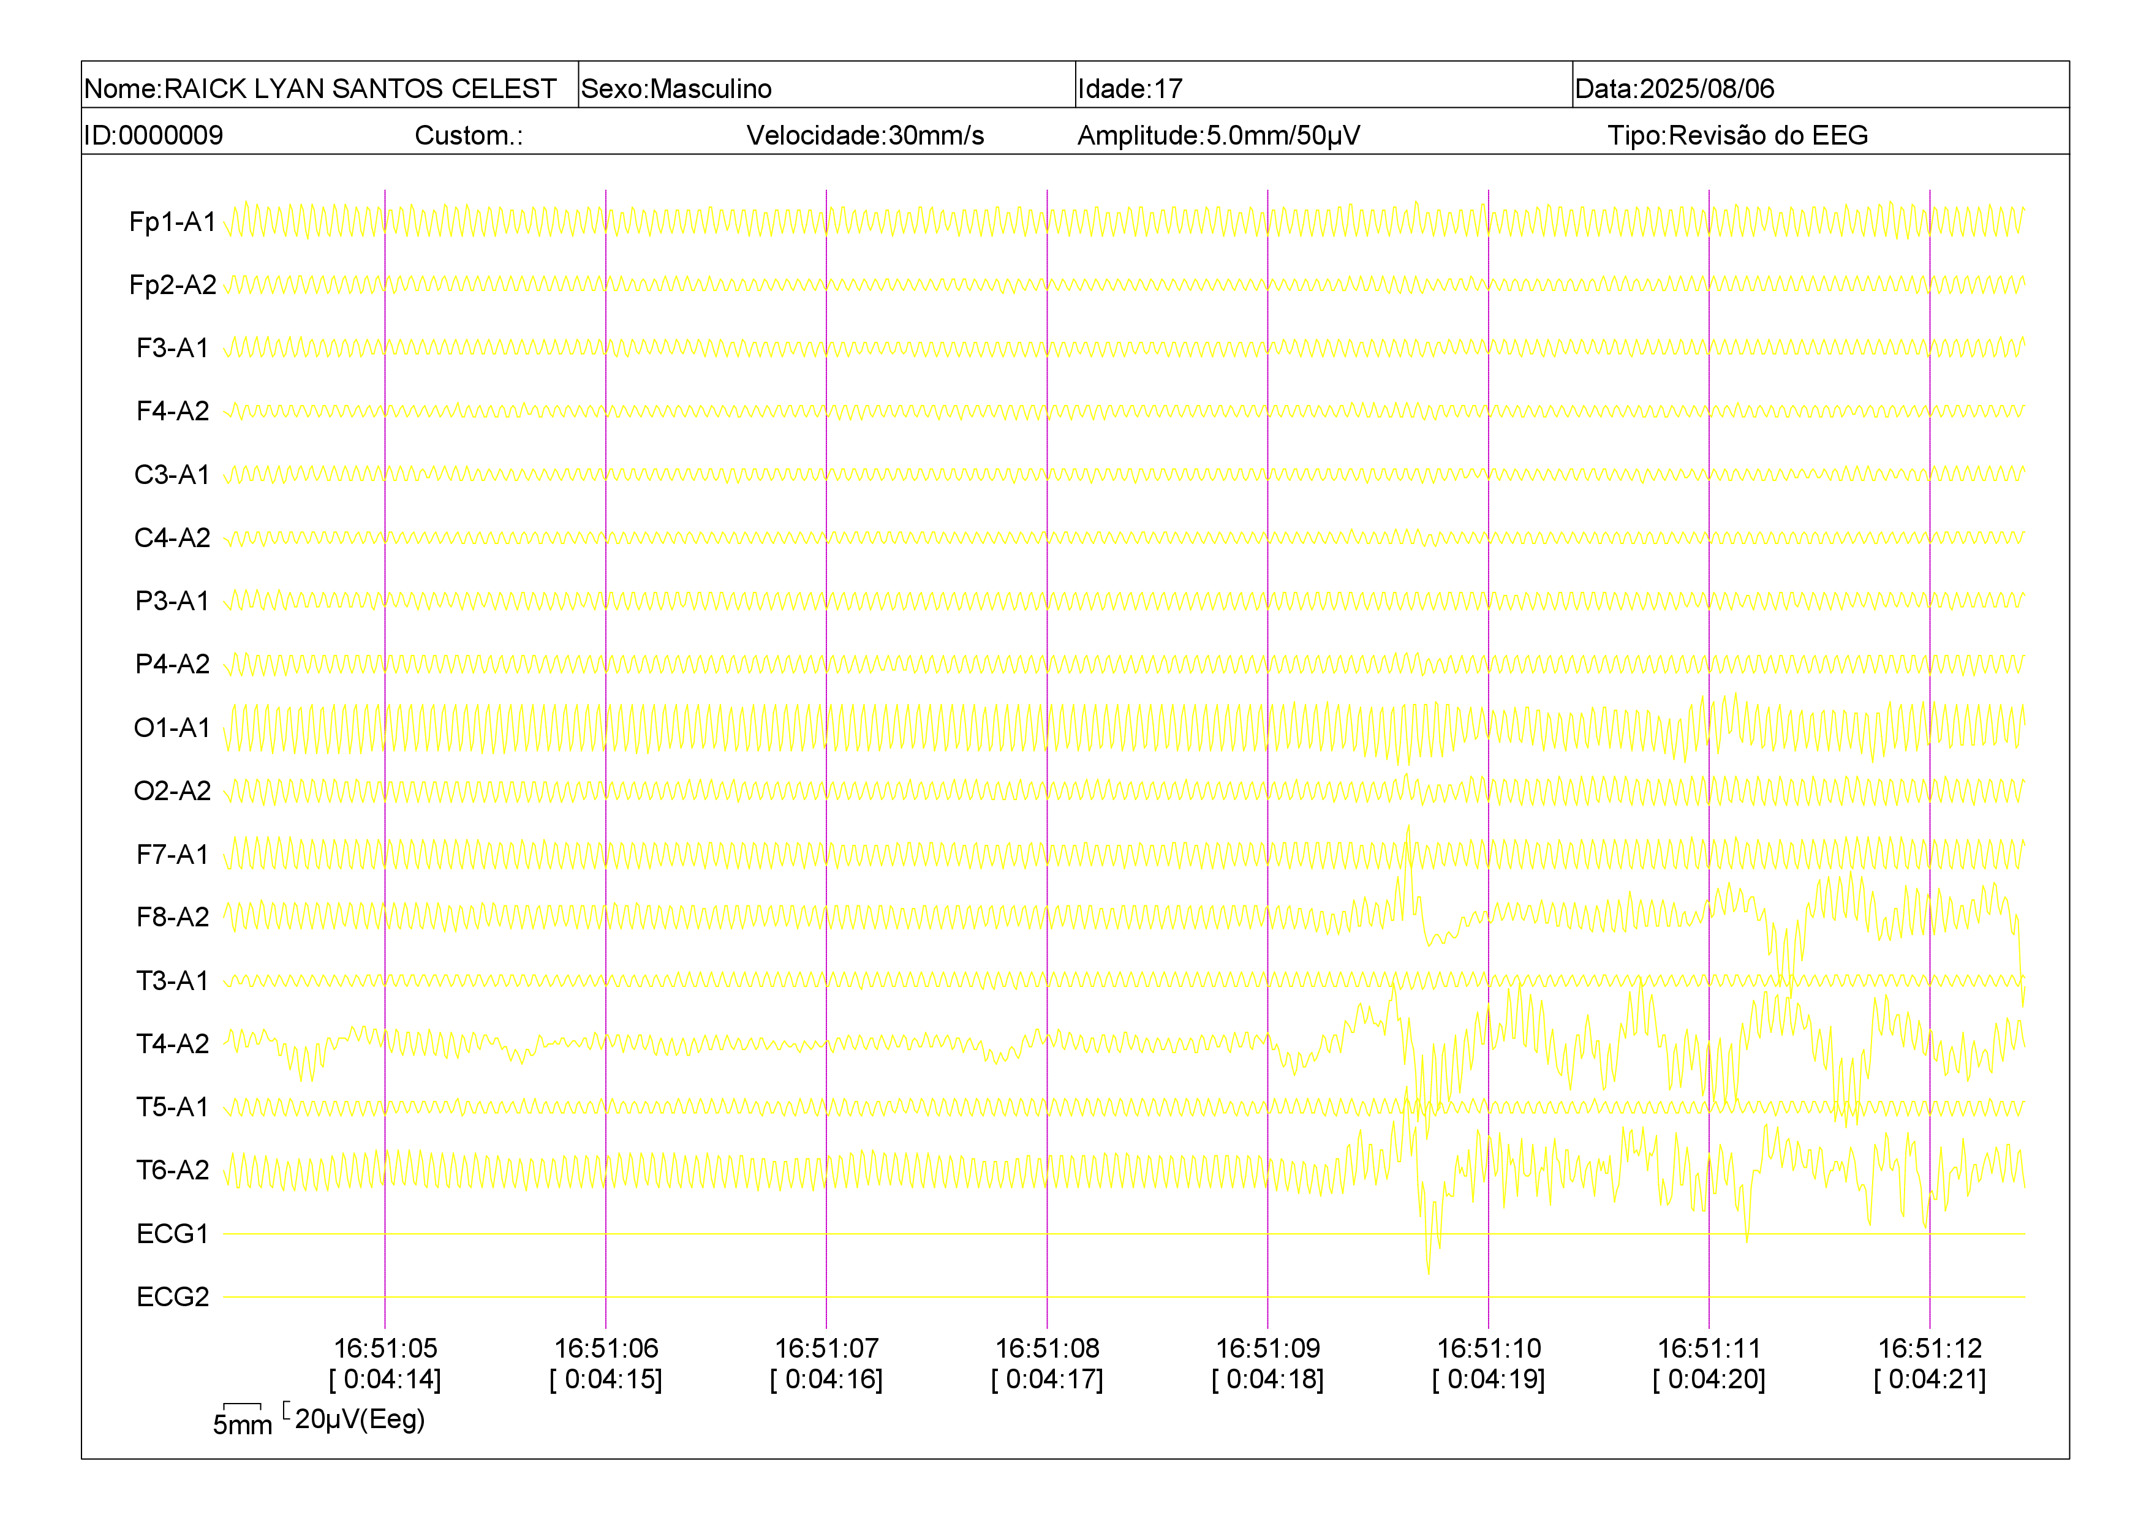Viewport: 2149px width, 1520px height.
Task: Click the 16:51:05 time marker label
Action: click(x=385, y=1348)
